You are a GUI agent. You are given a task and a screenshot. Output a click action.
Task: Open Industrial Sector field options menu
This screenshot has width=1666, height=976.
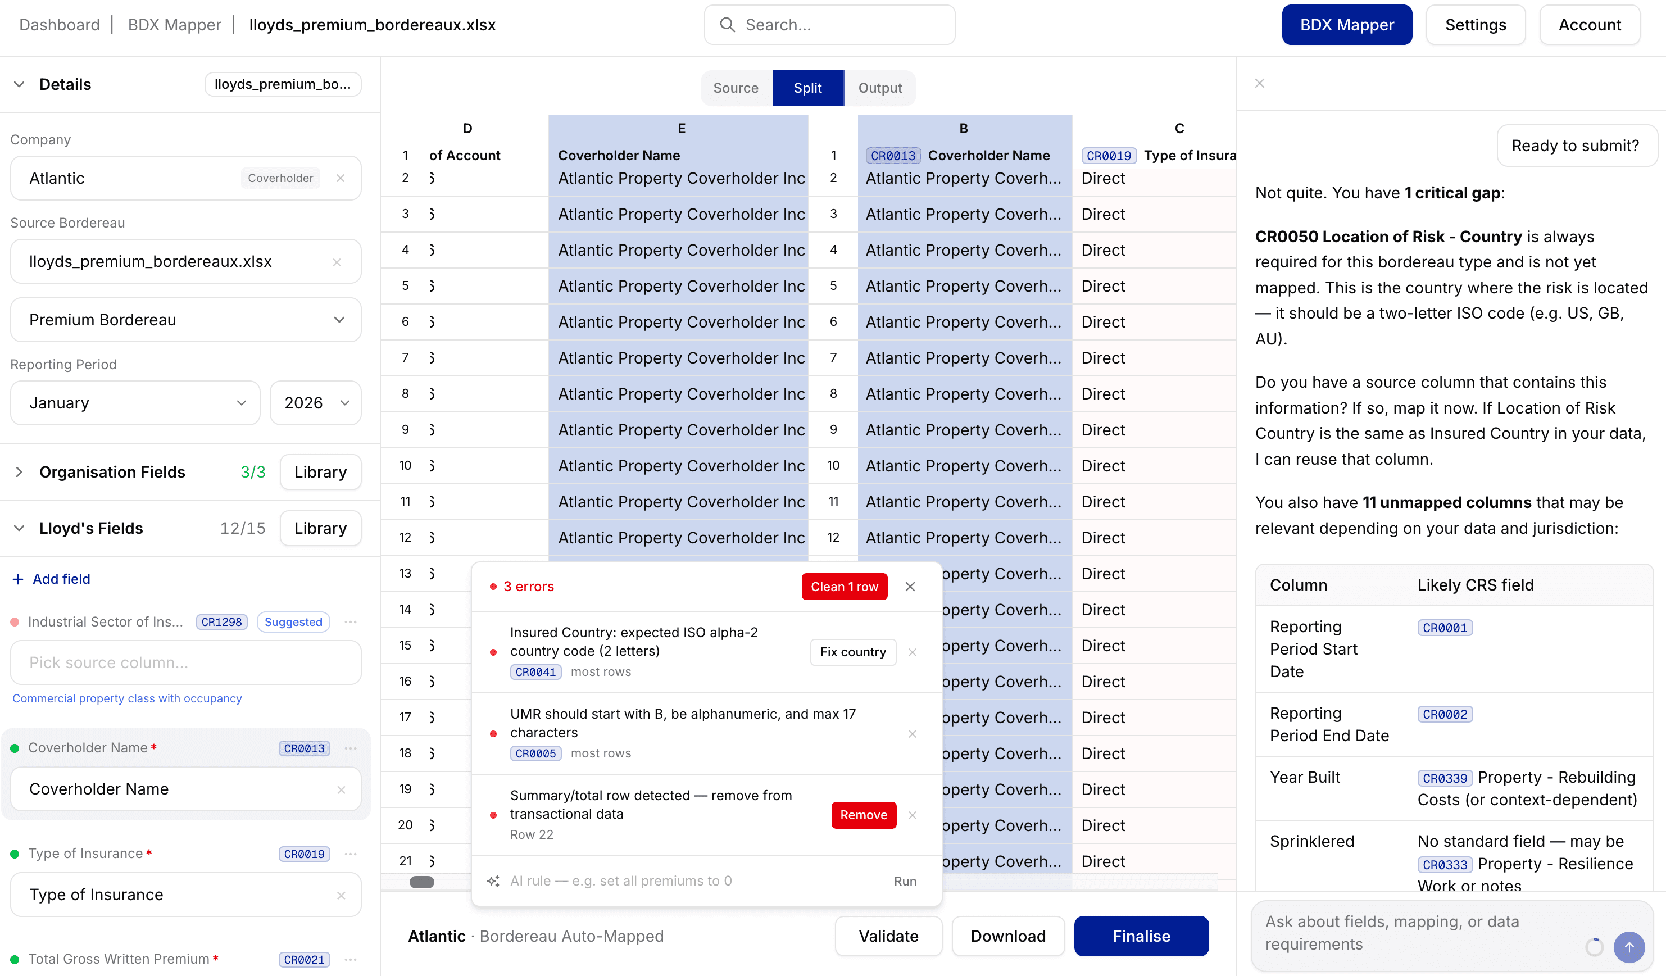tap(351, 621)
